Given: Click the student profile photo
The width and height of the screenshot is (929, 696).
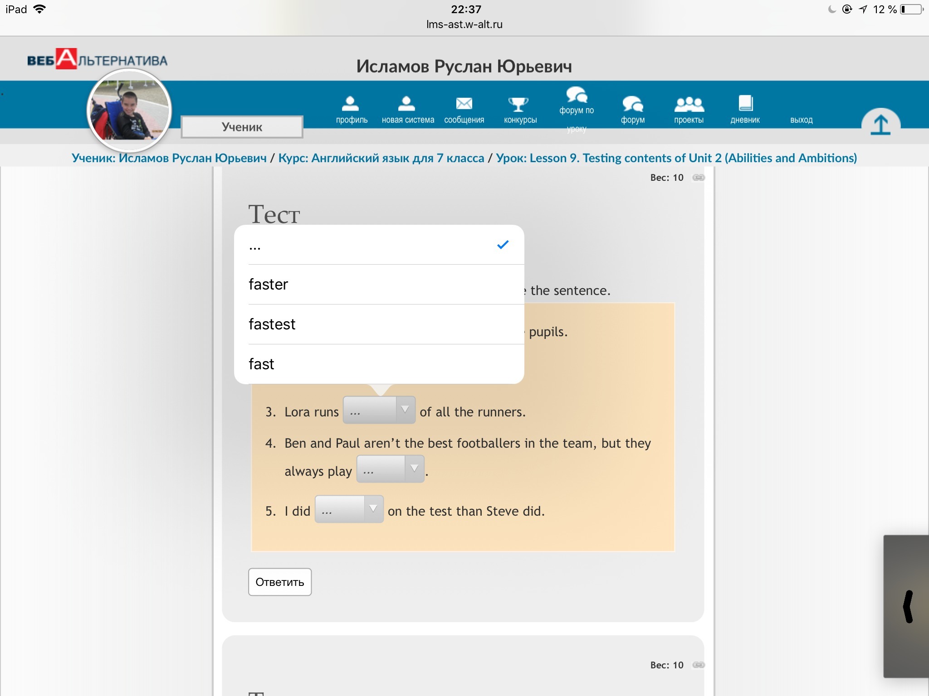Looking at the screenshot, I should [129, 111].
